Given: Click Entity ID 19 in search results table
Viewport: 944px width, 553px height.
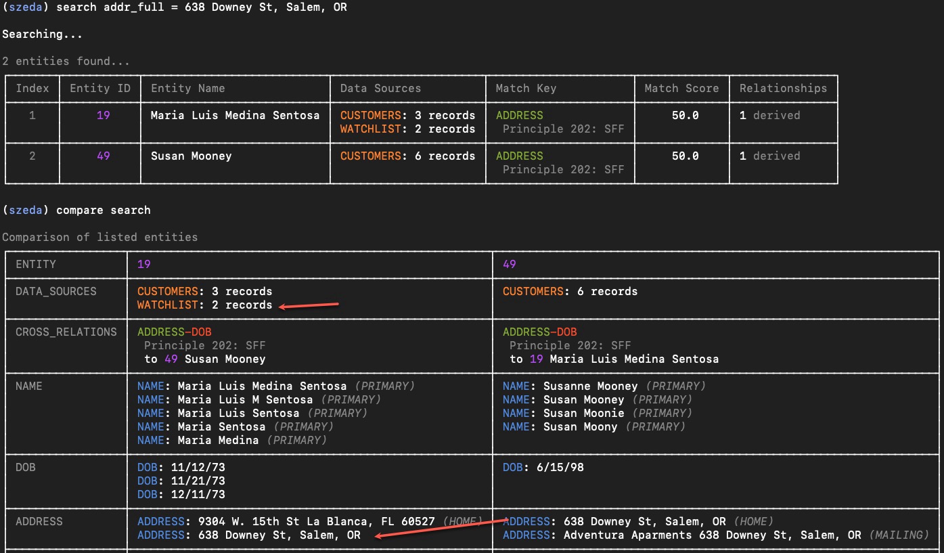Looking at the screenshot, I should click(x=103, y=115).
